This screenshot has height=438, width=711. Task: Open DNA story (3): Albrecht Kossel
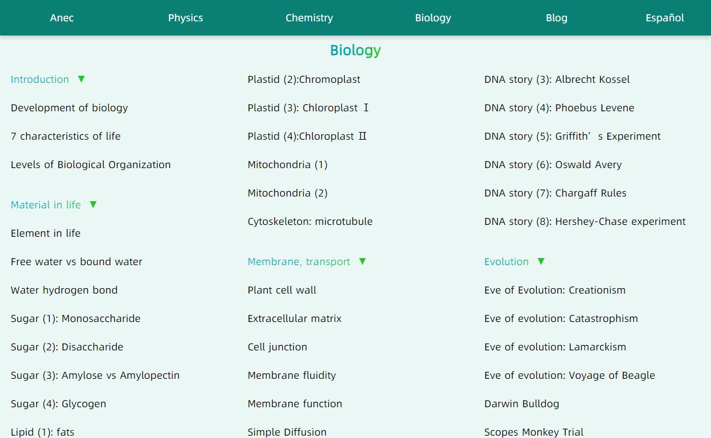click(x=557, y=79)
